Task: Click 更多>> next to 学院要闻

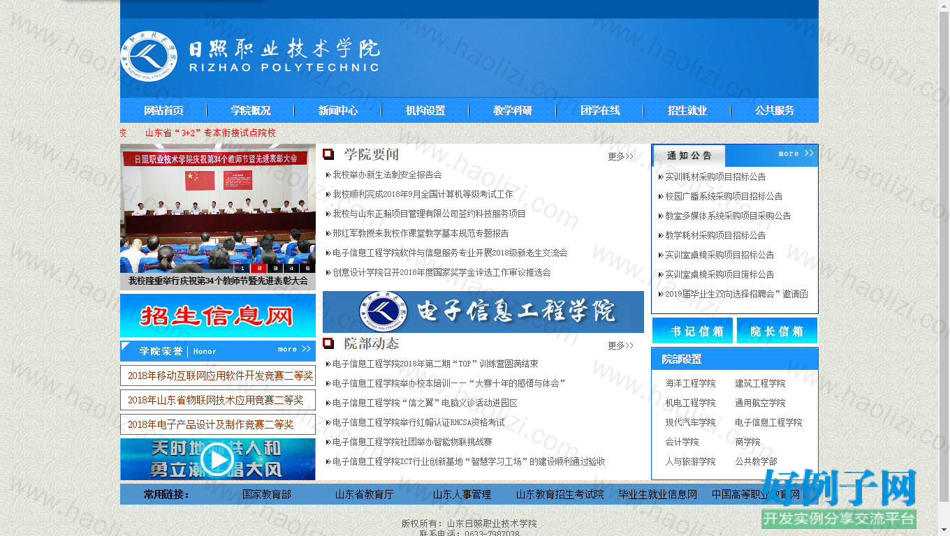Action: [x=620, y=156]
